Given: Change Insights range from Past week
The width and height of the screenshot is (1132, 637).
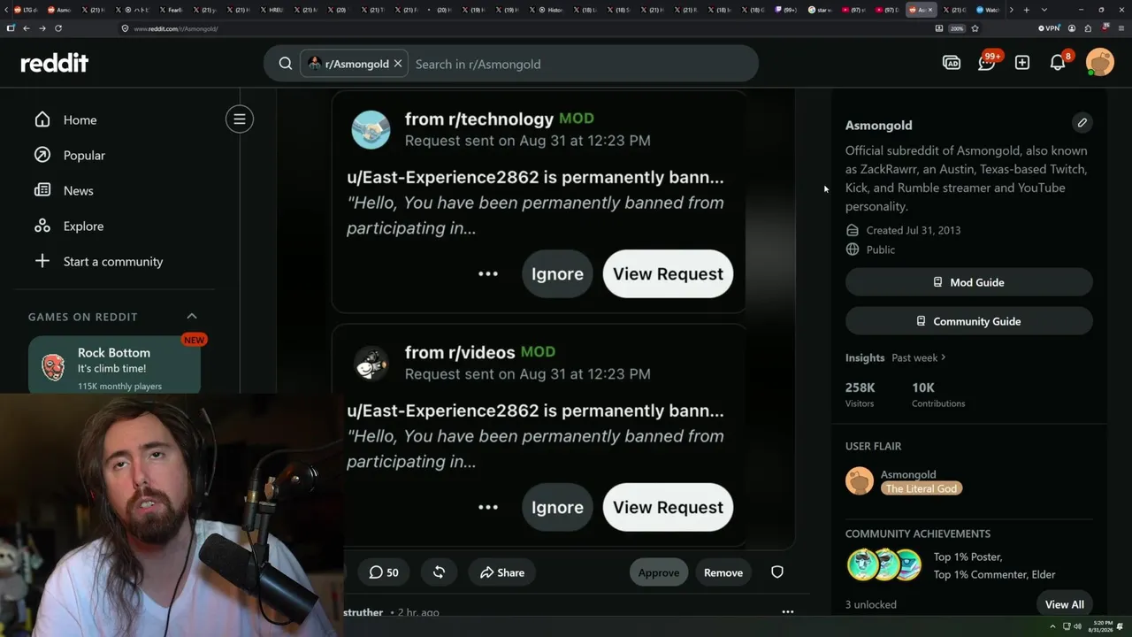Looking at the screenshot, I should 919,357.
